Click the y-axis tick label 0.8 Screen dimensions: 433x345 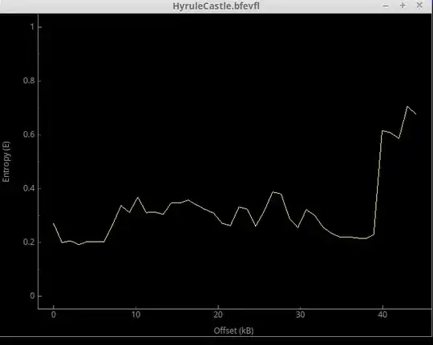(x=29, y=81)
